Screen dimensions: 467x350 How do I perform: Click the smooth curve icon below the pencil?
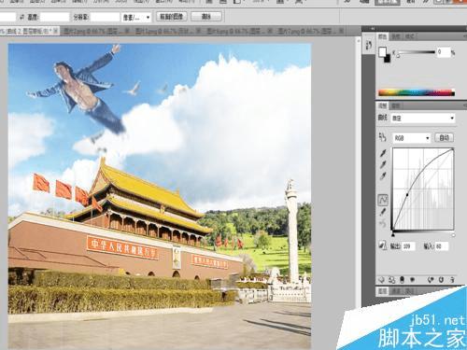[x=383, y=223]
